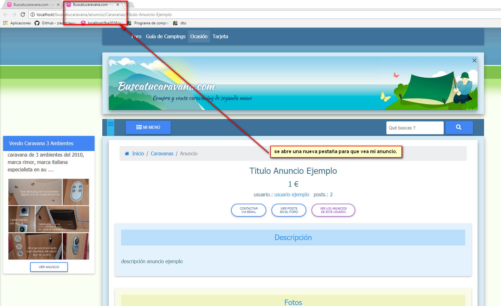Open the MI MENÚ button

[x=148, y=127]
